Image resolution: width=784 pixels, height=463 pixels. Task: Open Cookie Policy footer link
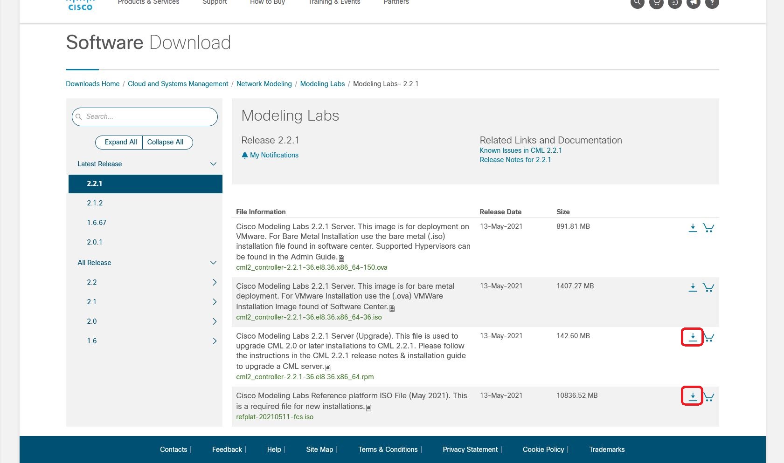click(543, 449)
